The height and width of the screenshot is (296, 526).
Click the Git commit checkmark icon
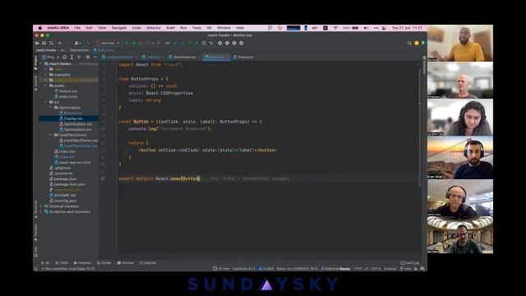[182, 43]
